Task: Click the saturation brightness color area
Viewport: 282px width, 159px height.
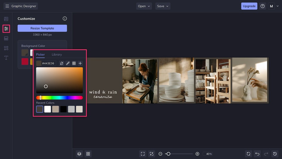Action: pos(59,80)
